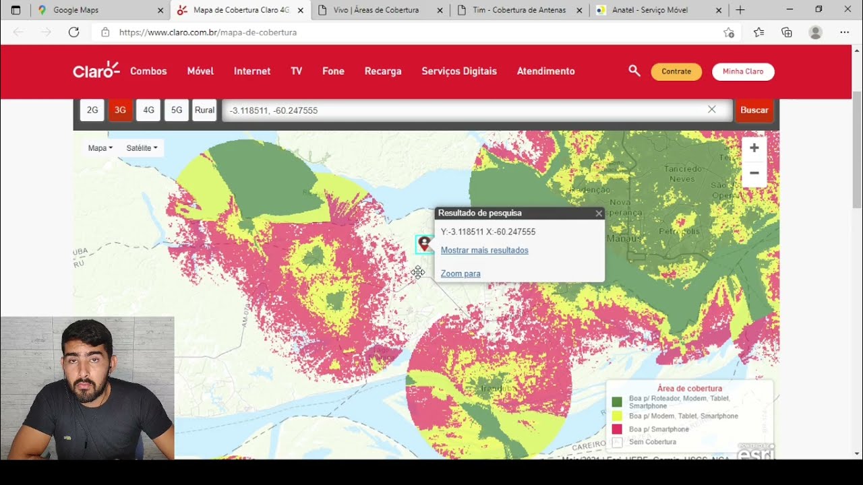
Task: Open the Móvel menu
Action: (x=200, y=71)
